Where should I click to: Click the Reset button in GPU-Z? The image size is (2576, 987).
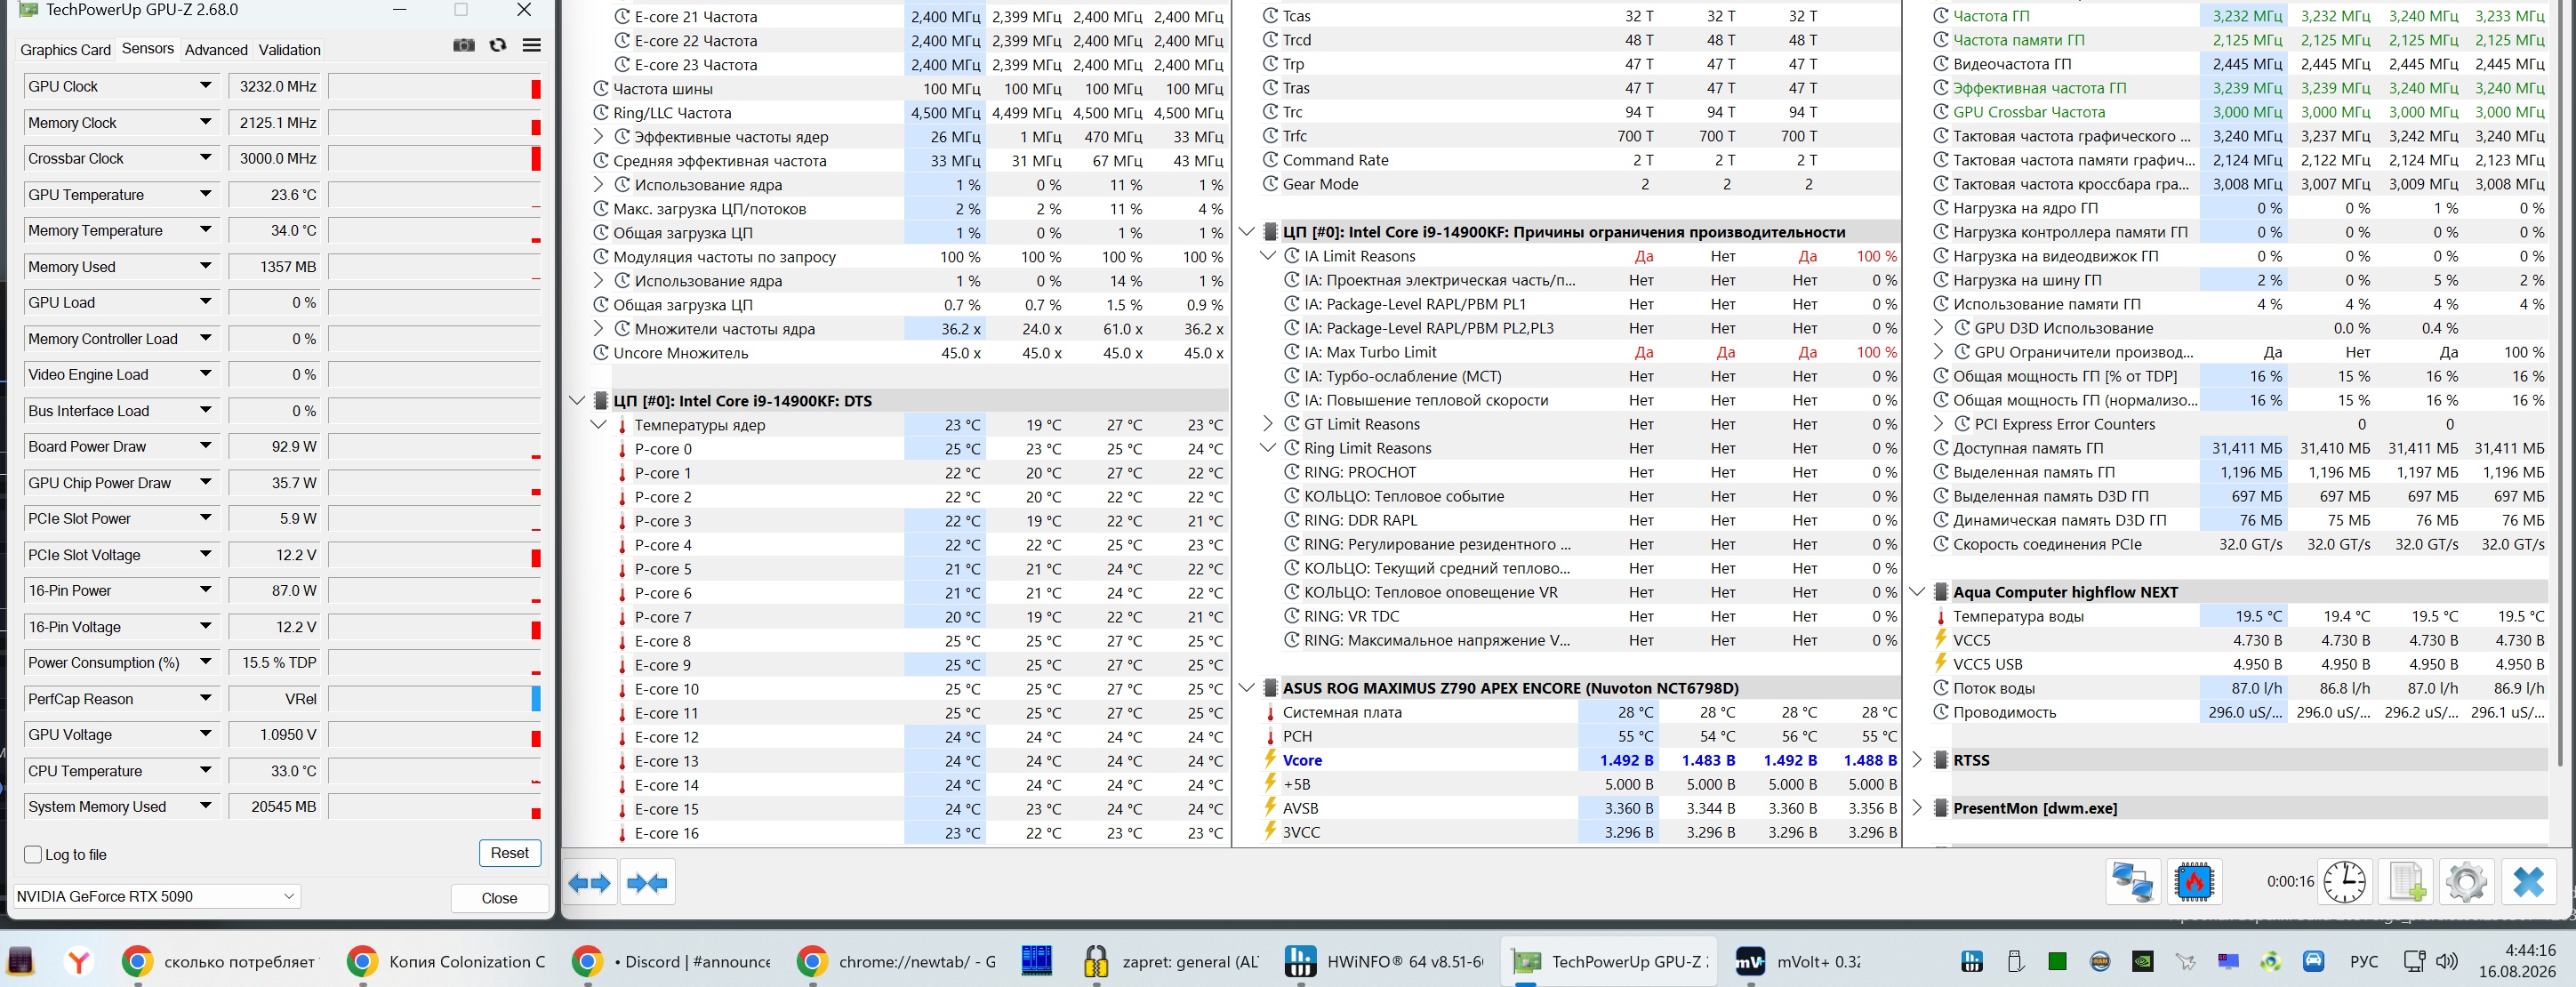click(x=510, y=853)
